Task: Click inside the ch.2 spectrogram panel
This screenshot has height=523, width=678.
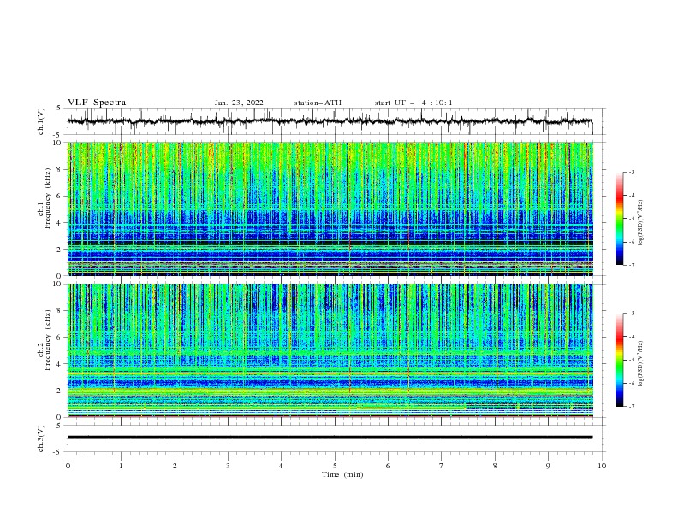Action: (x=330, y=350)
